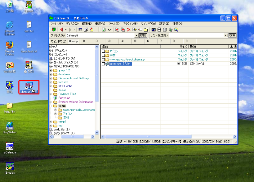
Task: Toggle checkbox for betexture_BR.lzh file
Action: 103,64
